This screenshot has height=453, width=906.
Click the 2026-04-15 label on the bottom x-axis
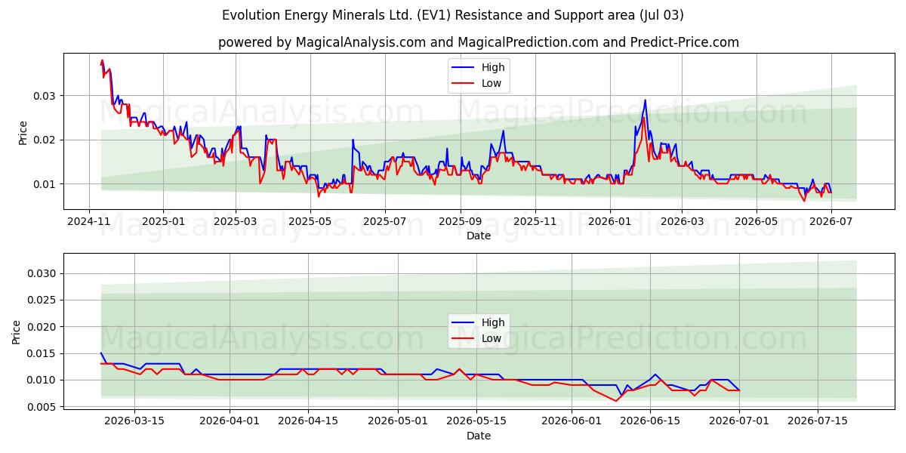coord(308,421)
